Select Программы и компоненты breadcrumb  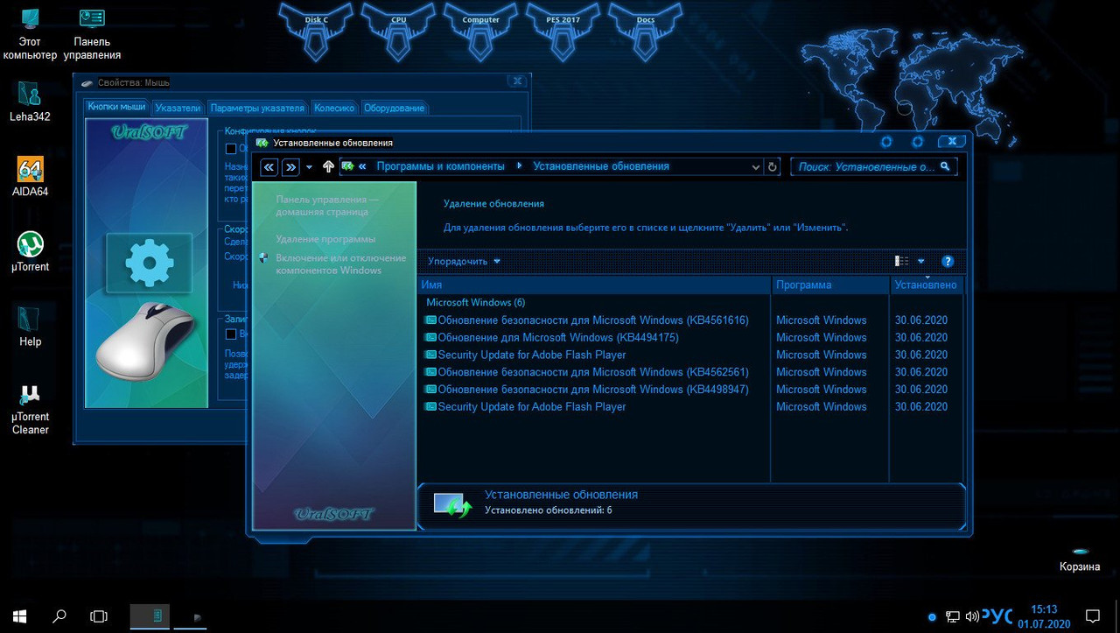tap(440, 166)
